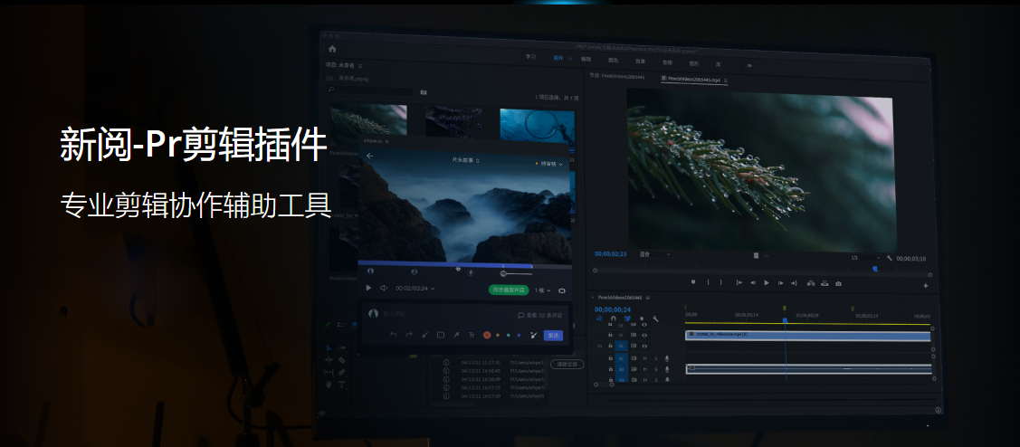This screenshot has height=447, width=1020.
Task: Go to In point in Program monitor
Action: pos(739,282)
